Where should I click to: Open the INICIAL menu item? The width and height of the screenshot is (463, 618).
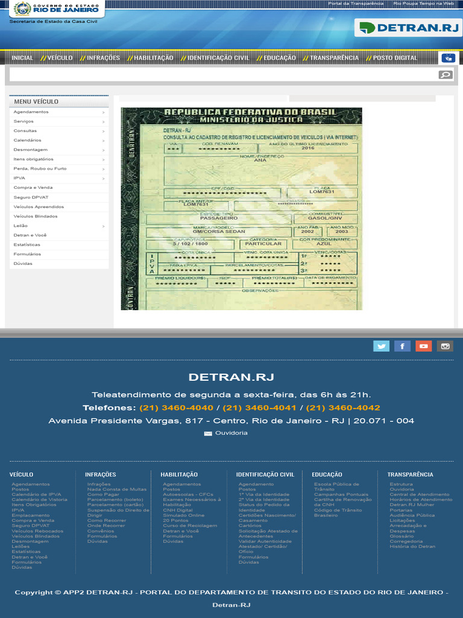tap(22, 58)
